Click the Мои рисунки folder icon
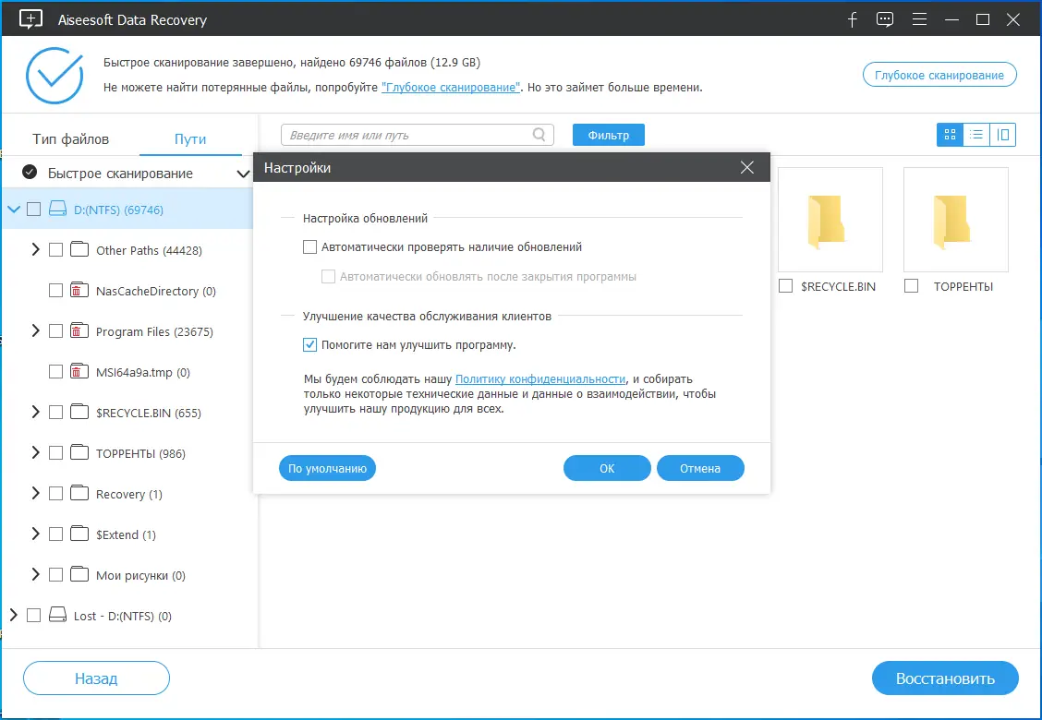Image resolution: width=1042 pixels, height=720 pixels. [x=79, y=574]
